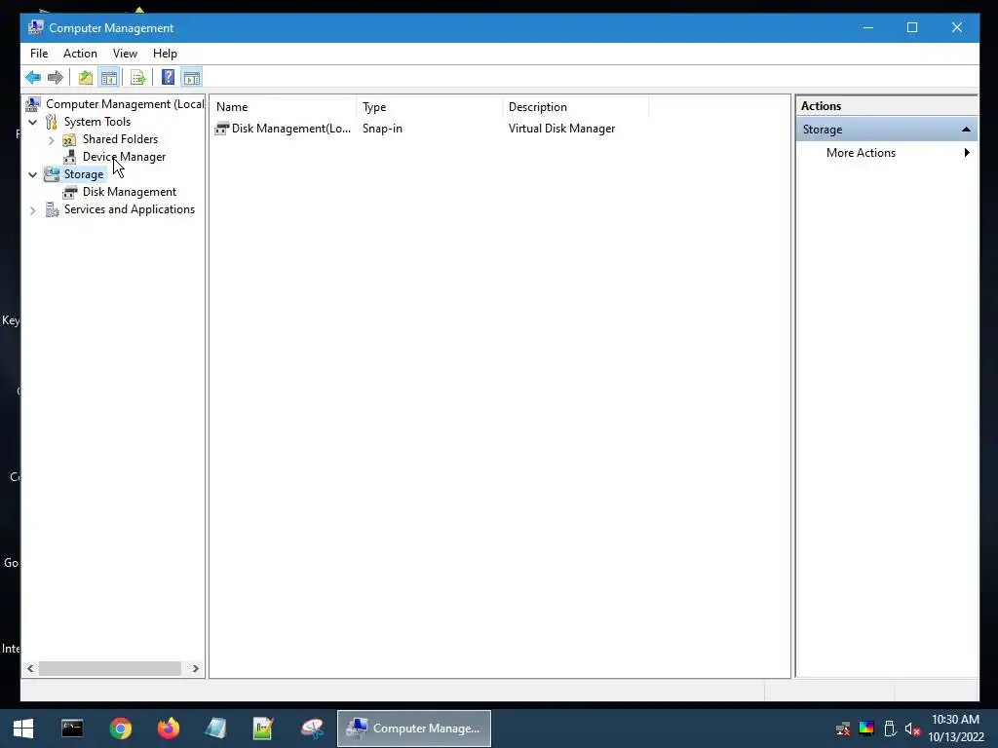The width and height of the screenshot is (998, 748).
Task: Open More Actions submenu
Action: [x=861, y=153]
